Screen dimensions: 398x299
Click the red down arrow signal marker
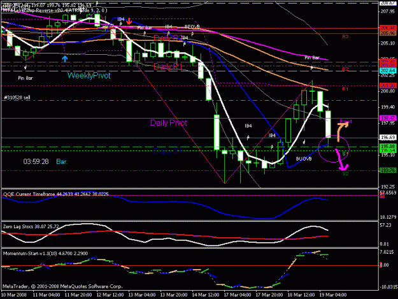pos(129,21)
